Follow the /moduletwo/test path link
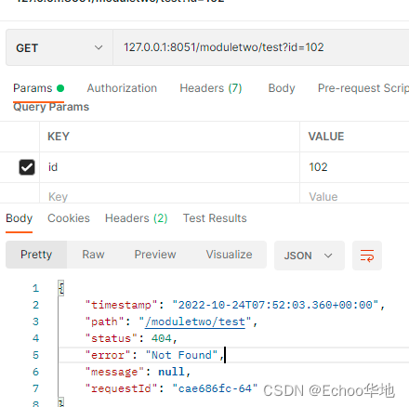The image size is (409, 407). (x=195, y=322)
